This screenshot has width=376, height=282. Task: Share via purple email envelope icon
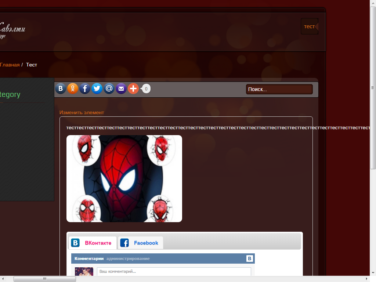coord(121,88)
